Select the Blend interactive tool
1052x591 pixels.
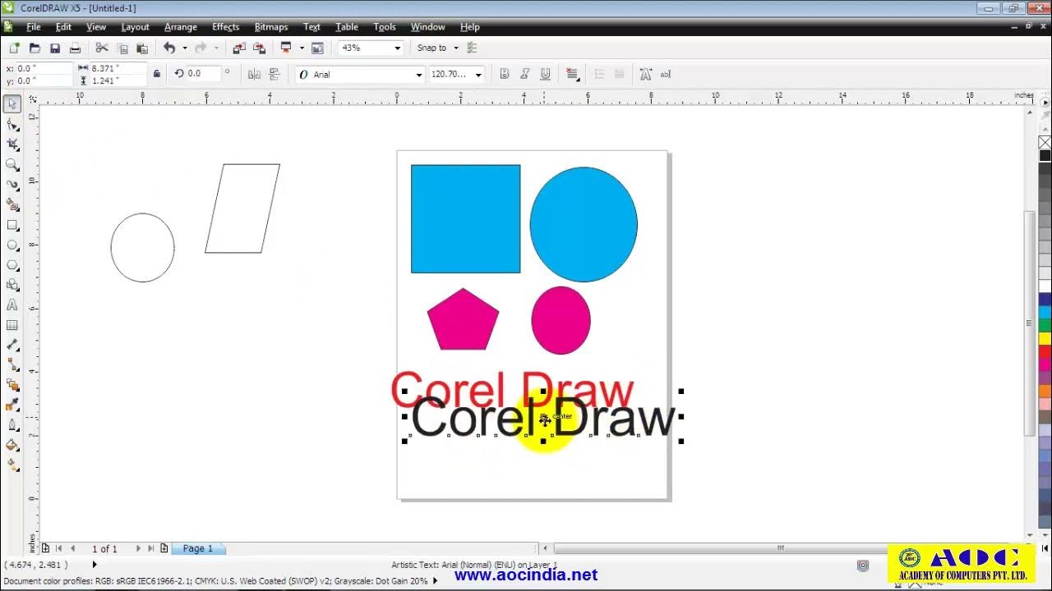pos(12,384)
